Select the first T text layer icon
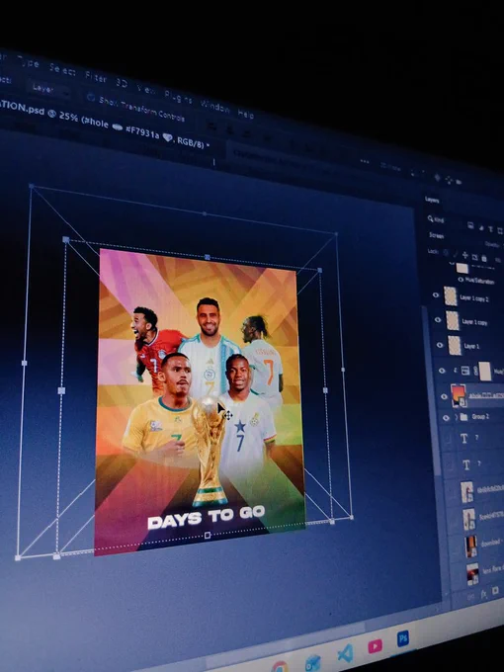 pyautogui.click(x=463, y=438)
